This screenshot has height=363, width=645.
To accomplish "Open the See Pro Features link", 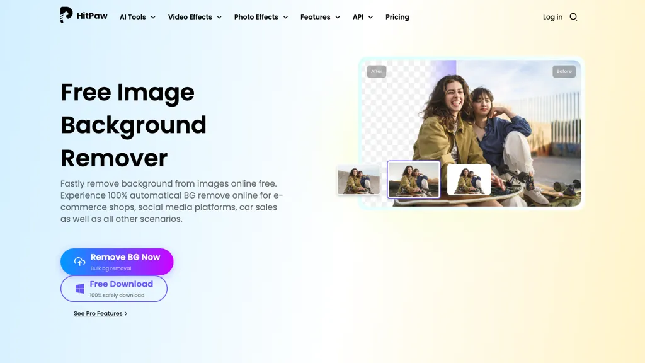I will click(98, 314).
